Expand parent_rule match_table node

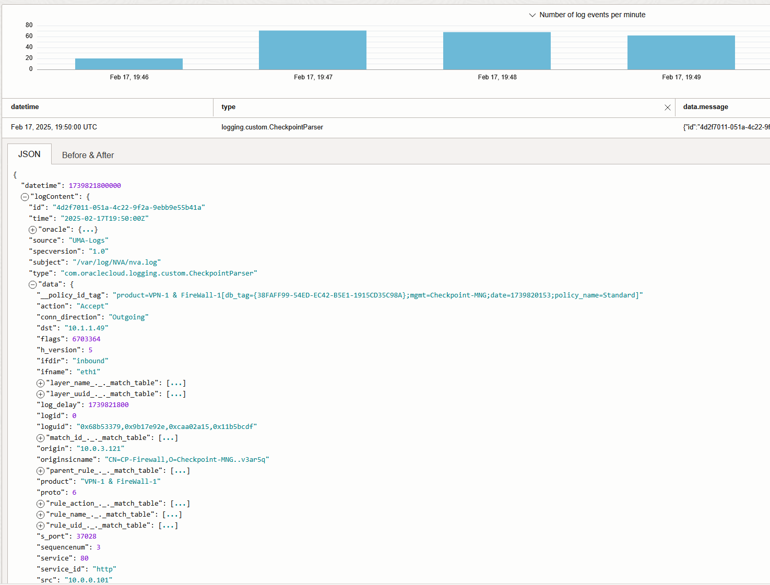[x=40, y=471]
